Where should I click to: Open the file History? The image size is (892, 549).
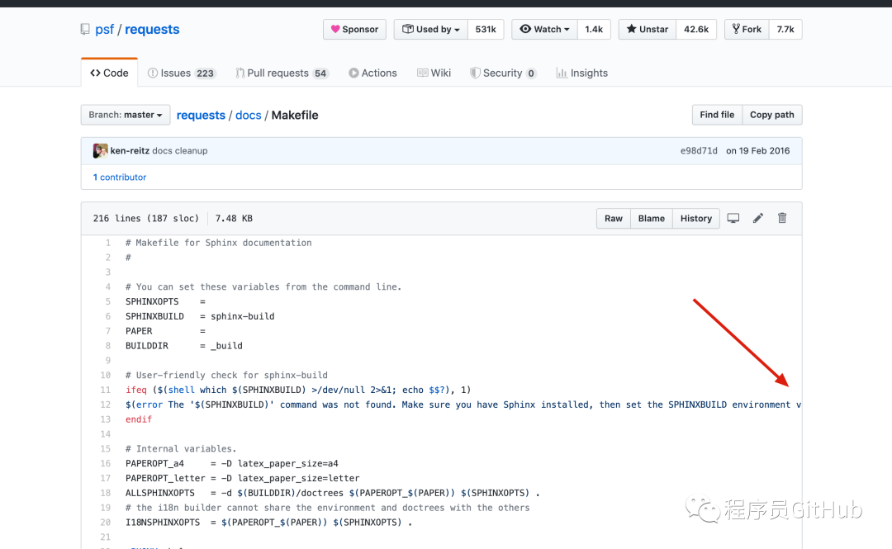(x=696, y=219)
